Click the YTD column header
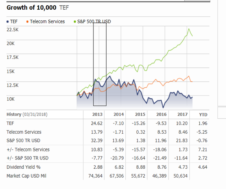Image resolution: width=226 pixels, height=189 pixels. click(x=203, y=115)
